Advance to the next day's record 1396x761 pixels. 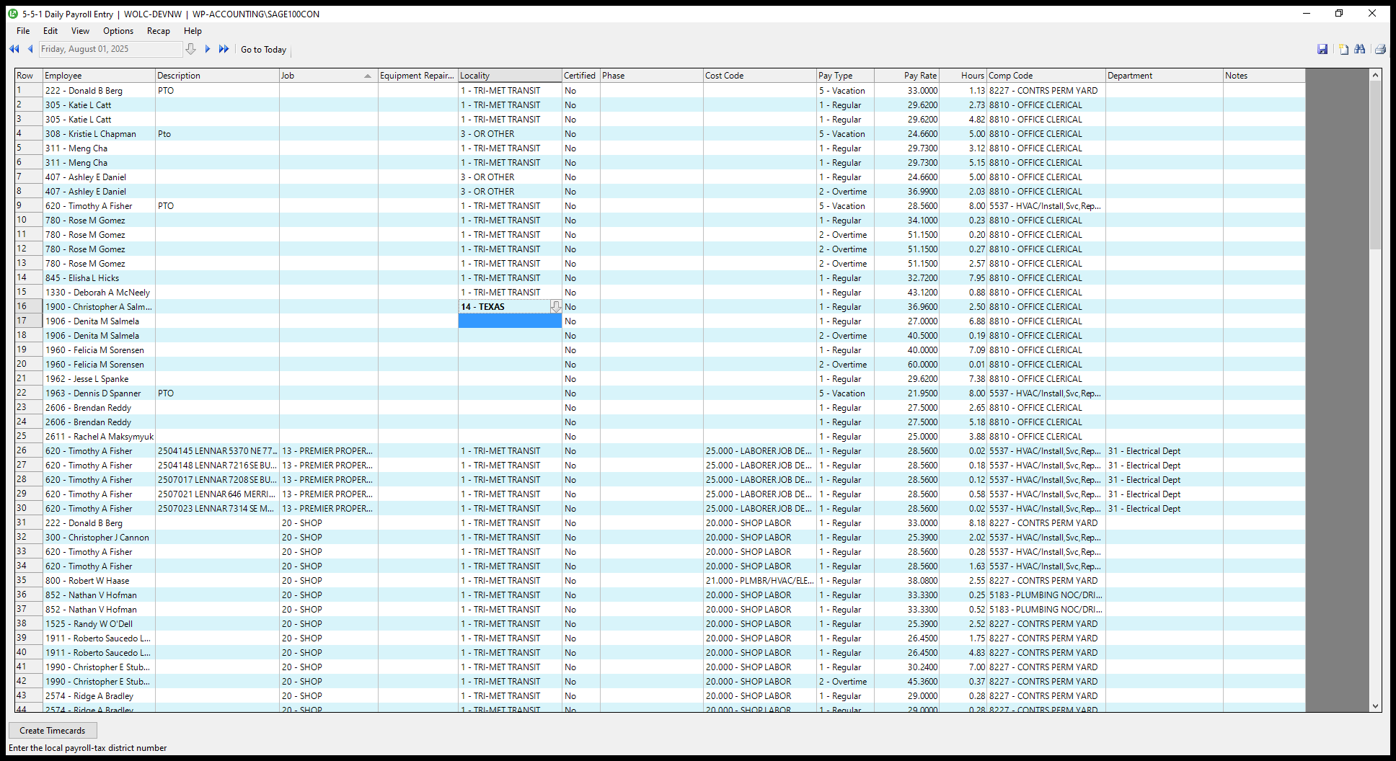point(208,49)
